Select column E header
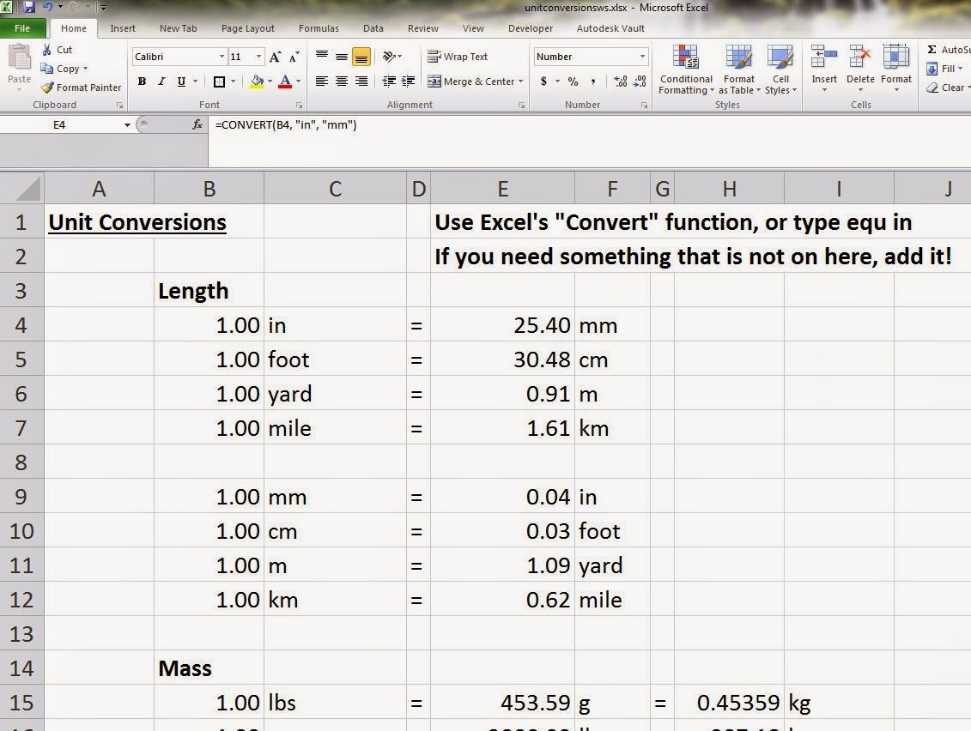This screenshot has width=971, height=731. 503,188
